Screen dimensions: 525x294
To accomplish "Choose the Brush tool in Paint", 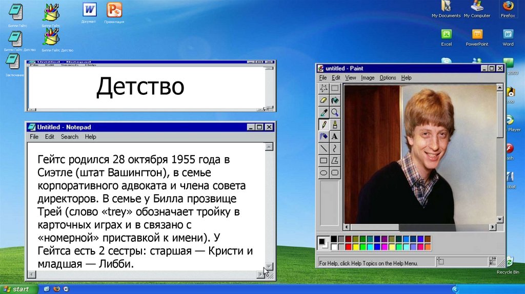I will pos(335,124).
